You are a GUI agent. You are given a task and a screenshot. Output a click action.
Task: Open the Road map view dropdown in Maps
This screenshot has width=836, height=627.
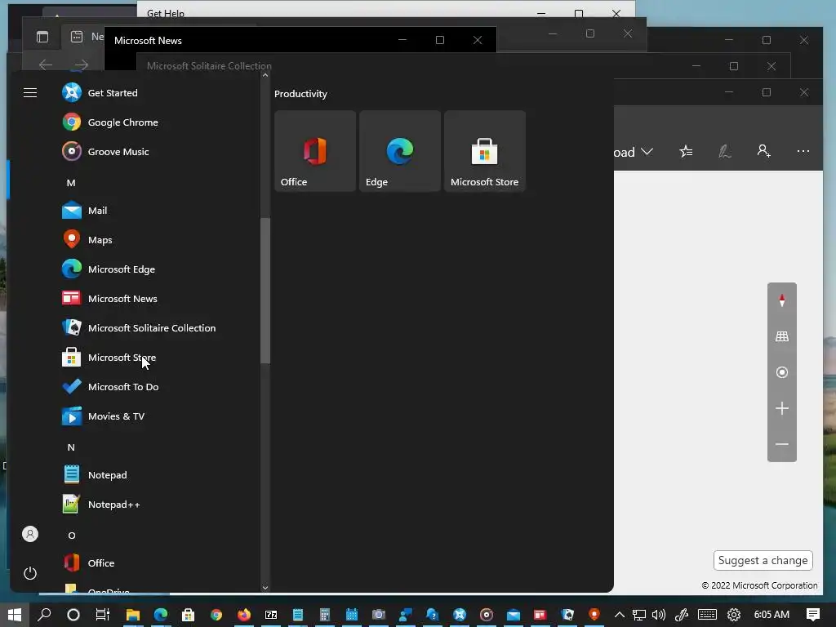(634, 152)
